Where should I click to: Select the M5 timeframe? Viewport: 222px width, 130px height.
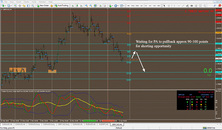tap(129, 6)
